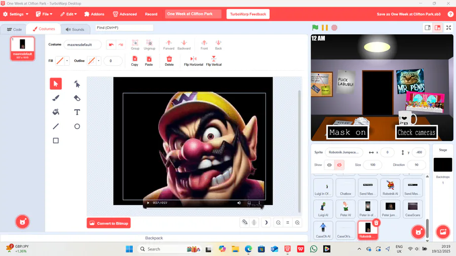The height and width of the screenshot is (256, 456).
Task: Hide the sprite with crossed-eye icon
Action: click(339, 165)
